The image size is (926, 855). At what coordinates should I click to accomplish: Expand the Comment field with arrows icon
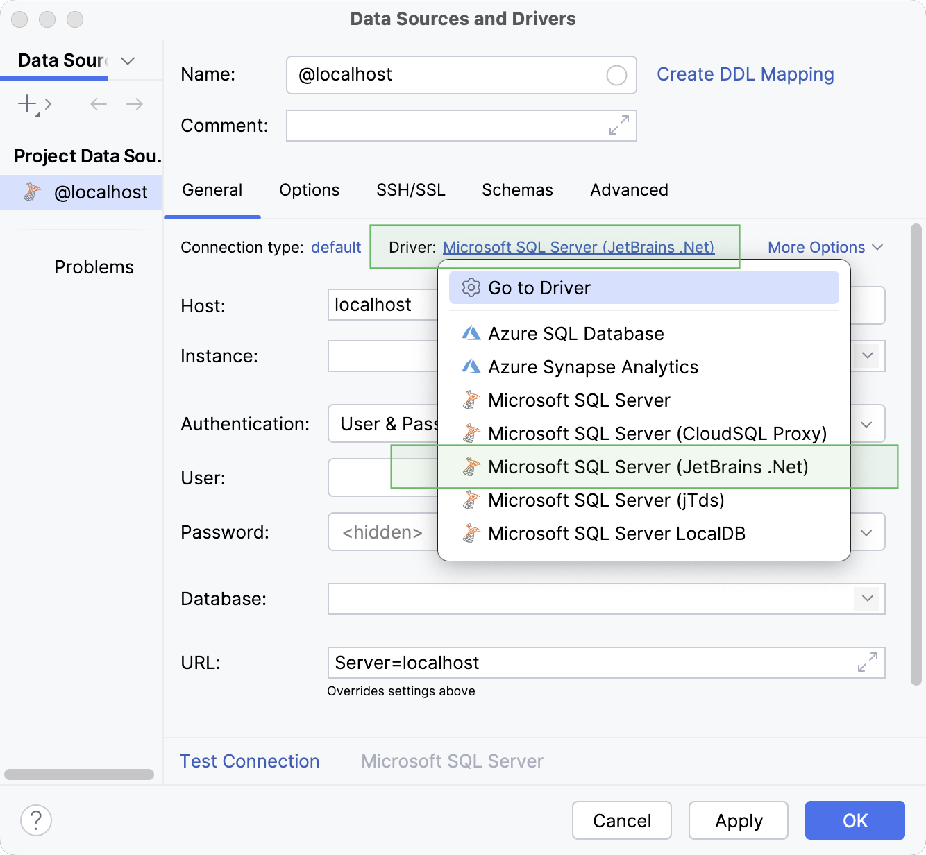(x=618, y=125)
